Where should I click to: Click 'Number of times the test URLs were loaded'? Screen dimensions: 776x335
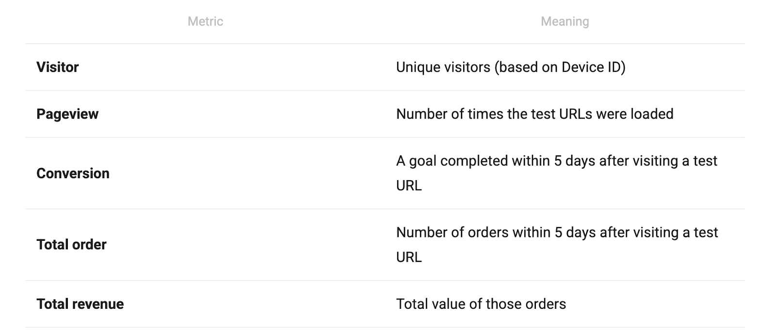(534, 114)
